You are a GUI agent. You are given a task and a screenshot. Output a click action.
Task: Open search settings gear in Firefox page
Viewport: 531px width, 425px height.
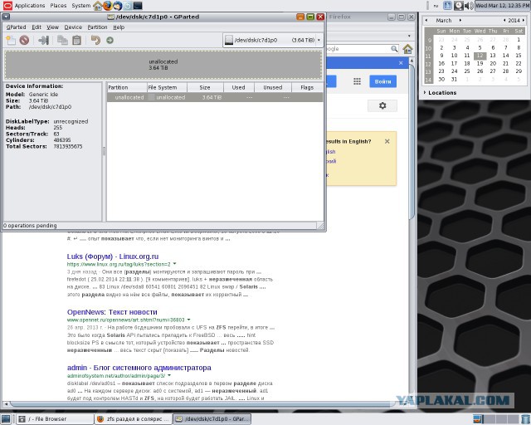click(x=382, y=105)
